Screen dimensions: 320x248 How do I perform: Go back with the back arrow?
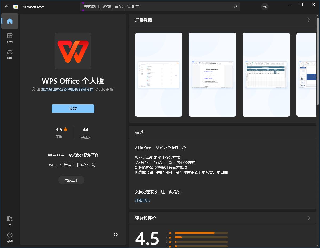(6, 7)
